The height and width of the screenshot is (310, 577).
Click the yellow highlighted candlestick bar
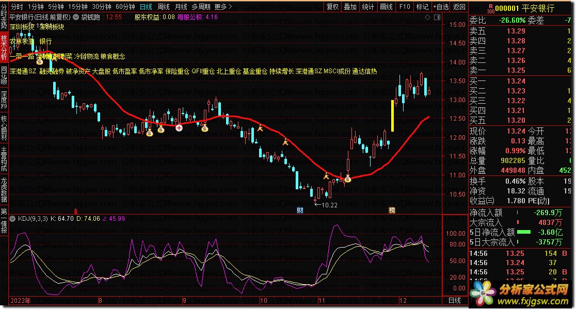pos(392,116)
